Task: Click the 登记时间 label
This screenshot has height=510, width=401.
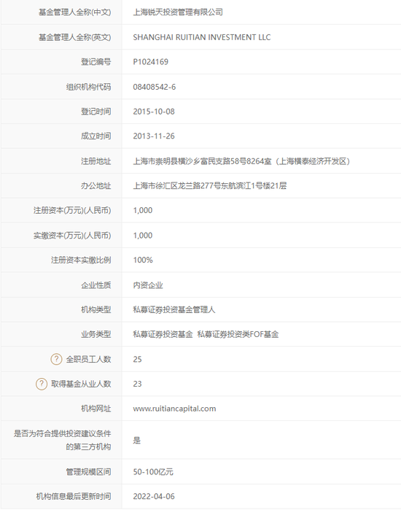Action: tap(96, 112)
